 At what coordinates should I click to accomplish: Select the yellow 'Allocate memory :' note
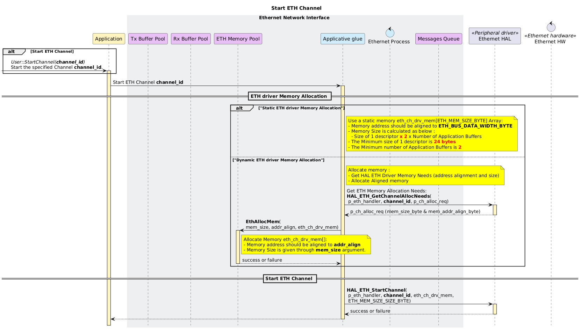425,175
